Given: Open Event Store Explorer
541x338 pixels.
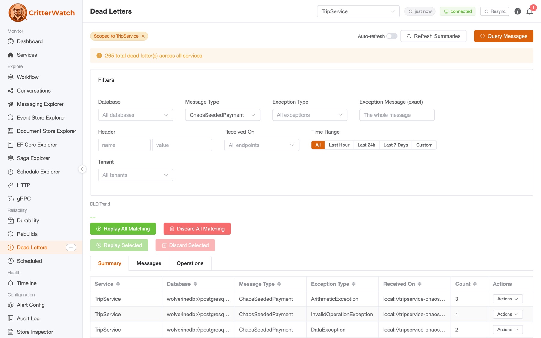Looking at the screenshot, I should (41, 118).
